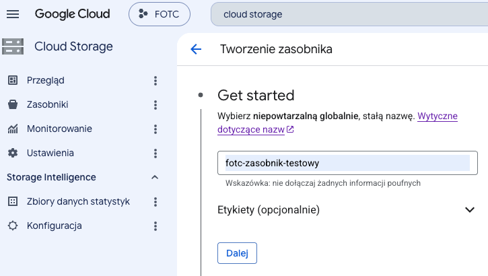Click the search box containing cloud storage
Viewport: 488px width, 276px height.
coord(349,14)
